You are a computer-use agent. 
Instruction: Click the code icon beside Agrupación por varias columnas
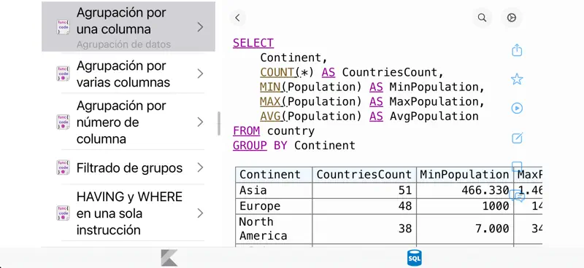pos(63,74)
